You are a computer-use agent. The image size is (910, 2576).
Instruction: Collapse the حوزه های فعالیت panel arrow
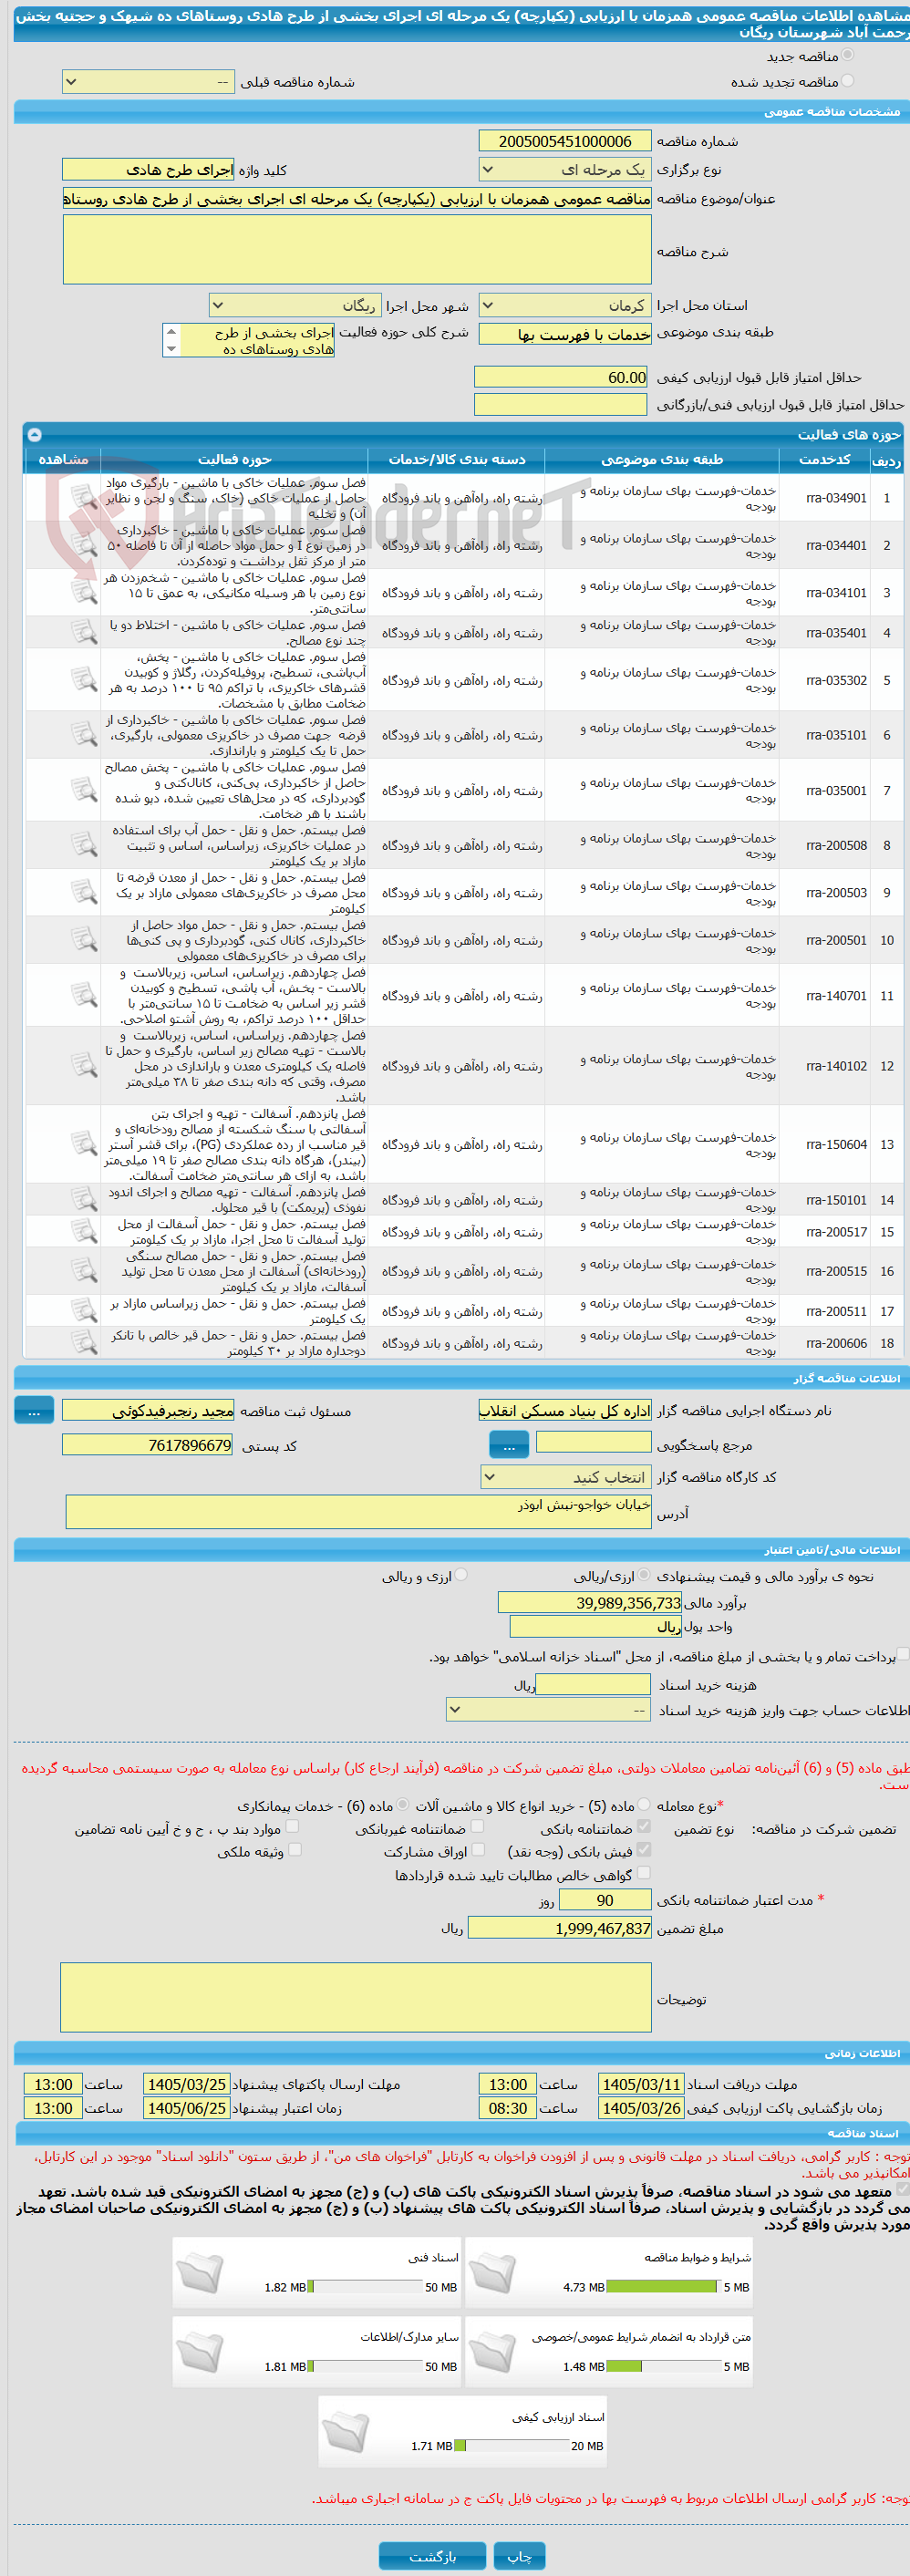pyautogui.click(x=34, y=434)
